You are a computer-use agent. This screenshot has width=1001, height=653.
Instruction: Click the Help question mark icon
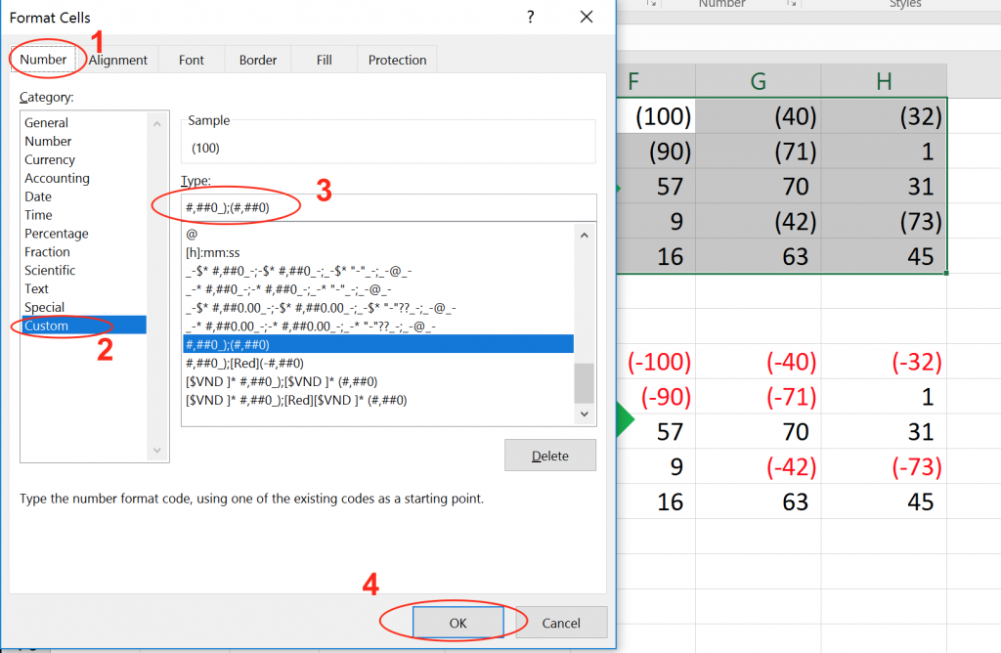pos(530,18)
